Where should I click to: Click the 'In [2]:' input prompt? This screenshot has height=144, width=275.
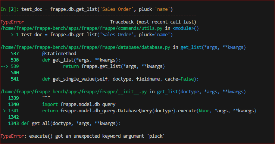tap(9, 9)
